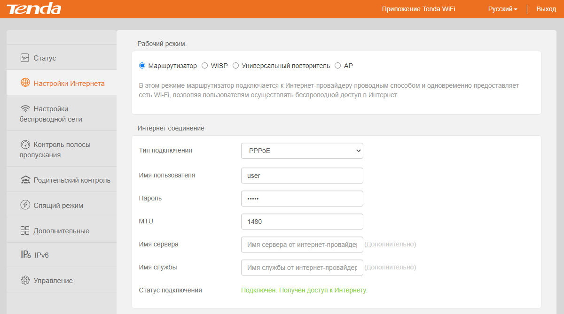Open Настройки беспроводной сети menu item
This screenshot has height=314, width=564.
[x=62, y=114]
